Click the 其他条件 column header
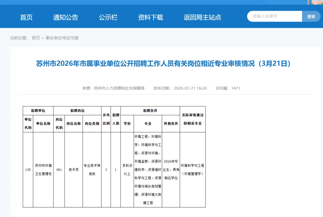This screenshot has width=323, height=217. tap(171, 123)
